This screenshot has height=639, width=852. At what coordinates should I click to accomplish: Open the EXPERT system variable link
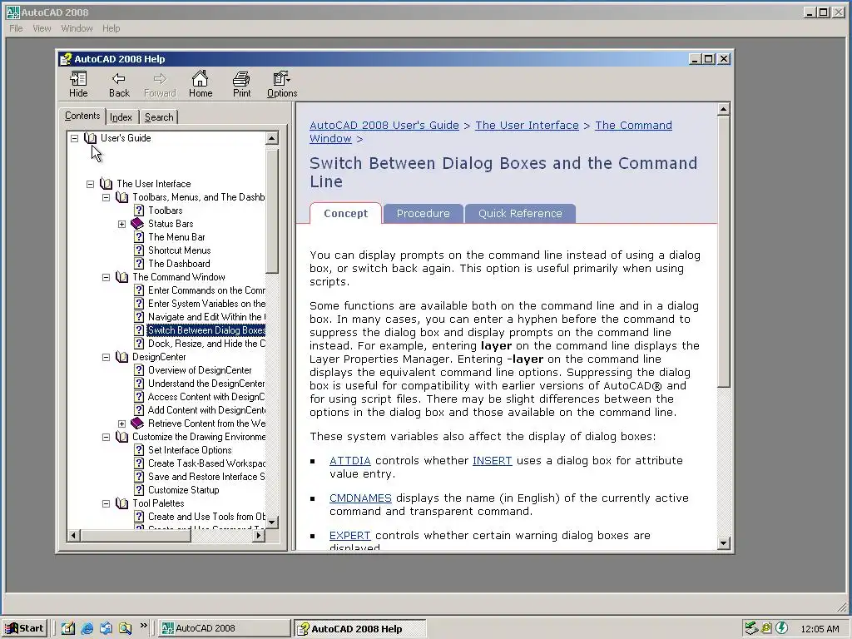pyautogui.click(x=350, y=536)
